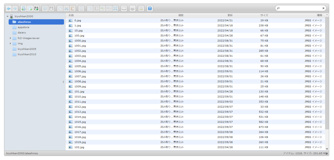Focus the search input field

point(300,8)
